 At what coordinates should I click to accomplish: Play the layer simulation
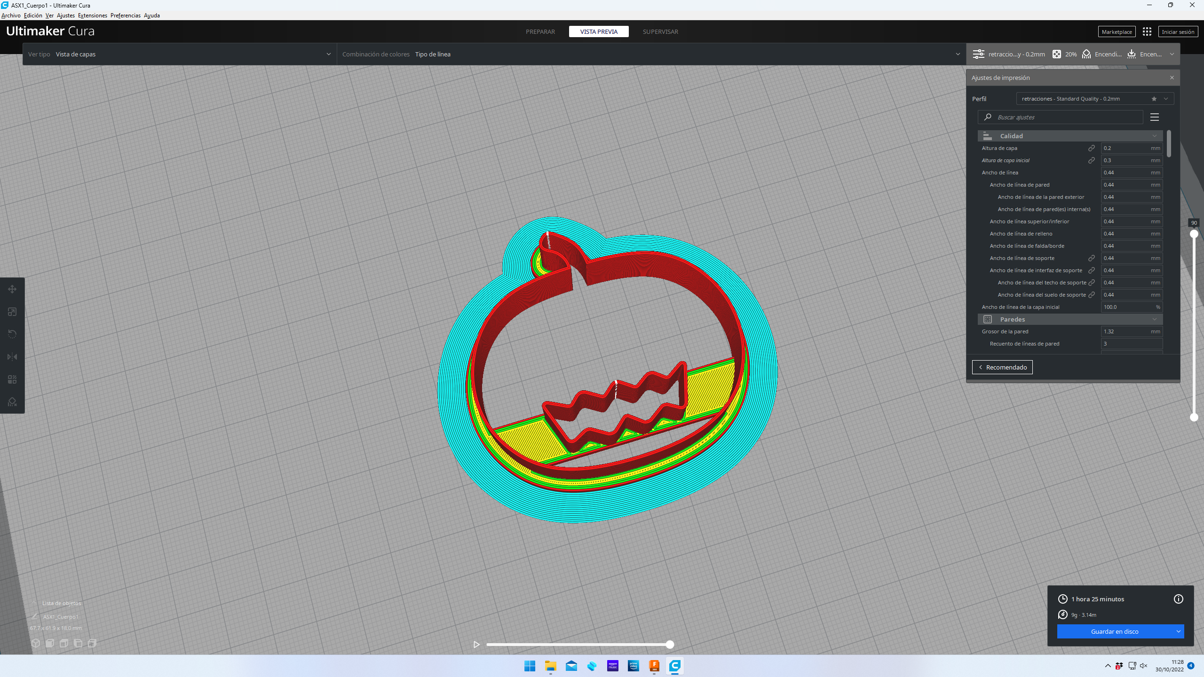point(476,645)
